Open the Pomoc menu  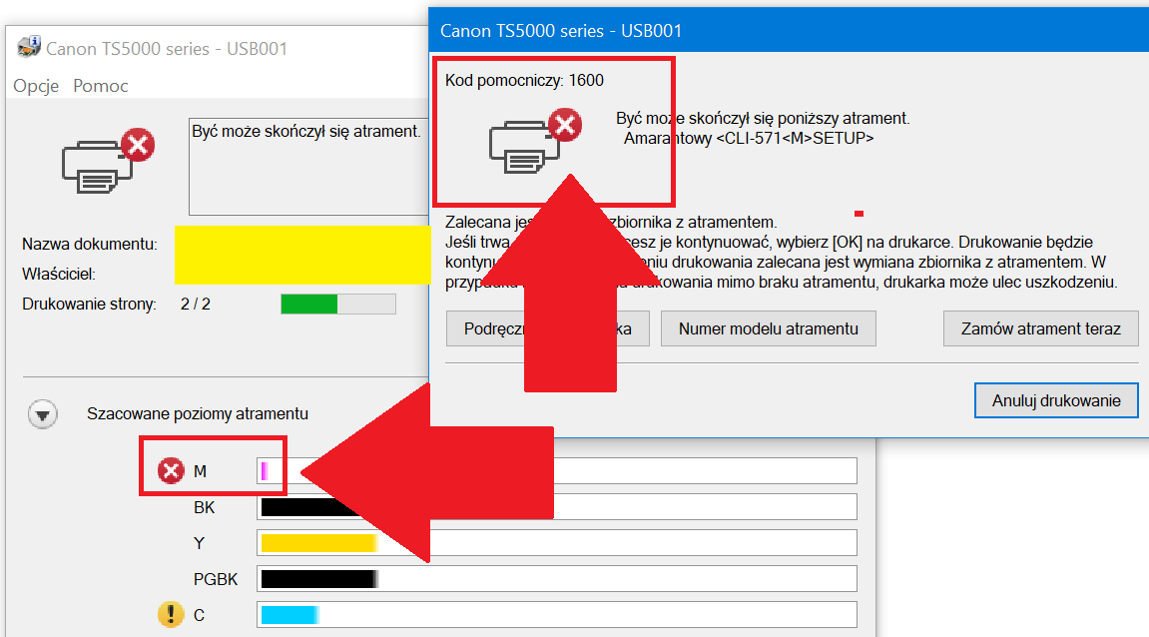tap(101, 86)
